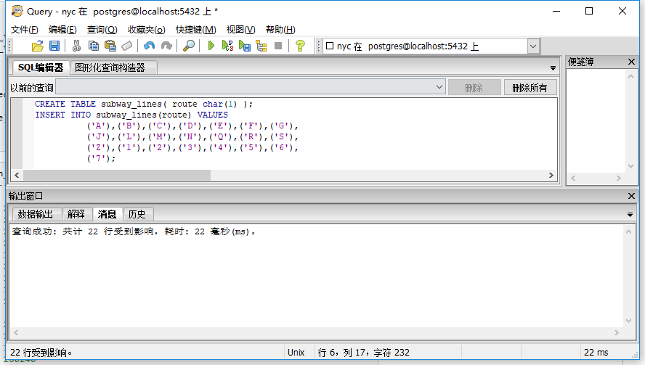
Task: Open the 帮助(H) menu
Action: click(280, 30)
